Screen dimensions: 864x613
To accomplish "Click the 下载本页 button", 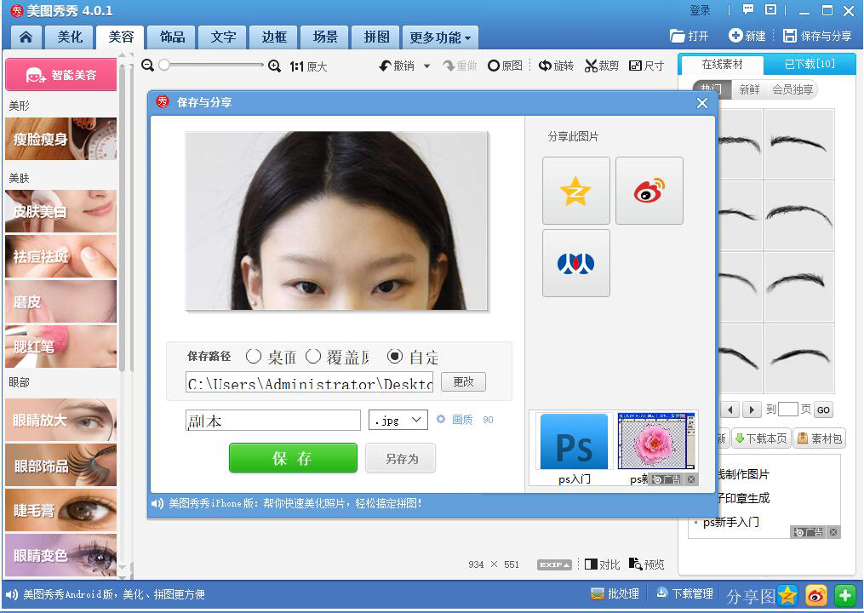I will pos(761,438).
